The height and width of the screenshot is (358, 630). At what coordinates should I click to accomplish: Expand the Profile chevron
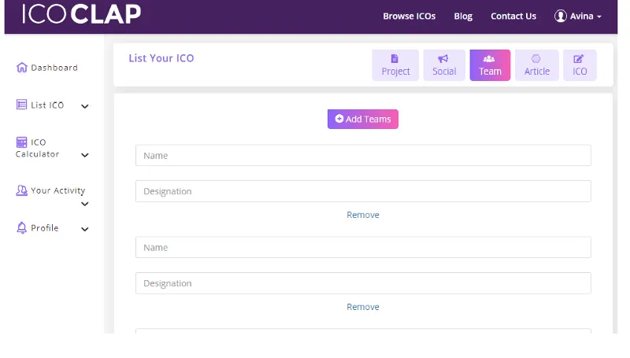tap(85, 229)
